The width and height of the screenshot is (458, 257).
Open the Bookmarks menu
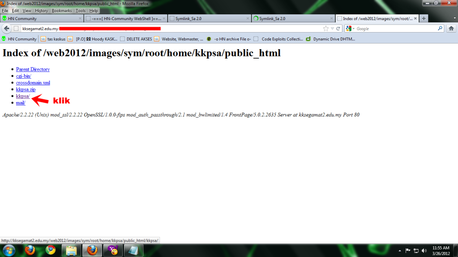point(61,10)
